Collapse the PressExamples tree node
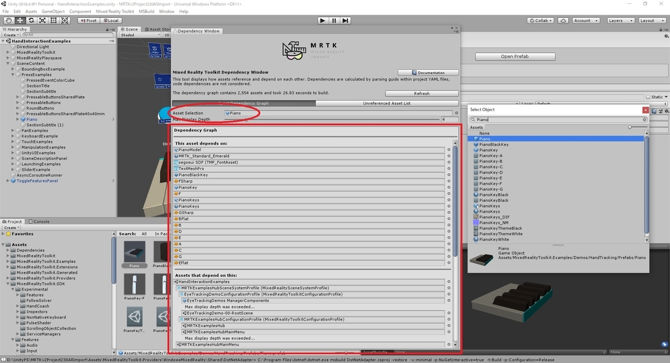The image size is (670, 363). [13, 75]
